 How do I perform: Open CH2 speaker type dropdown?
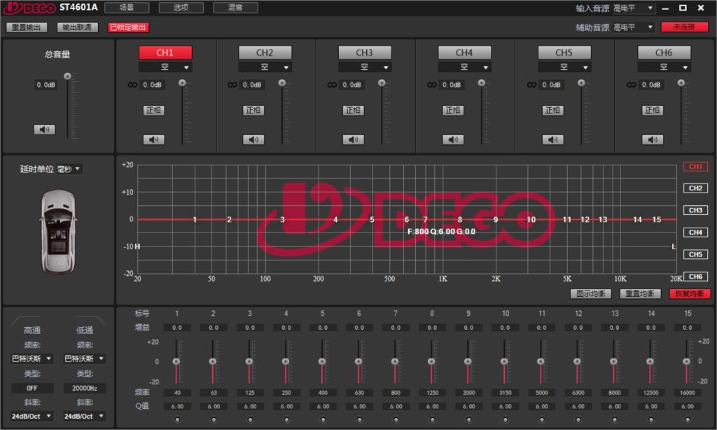point(265,67)
